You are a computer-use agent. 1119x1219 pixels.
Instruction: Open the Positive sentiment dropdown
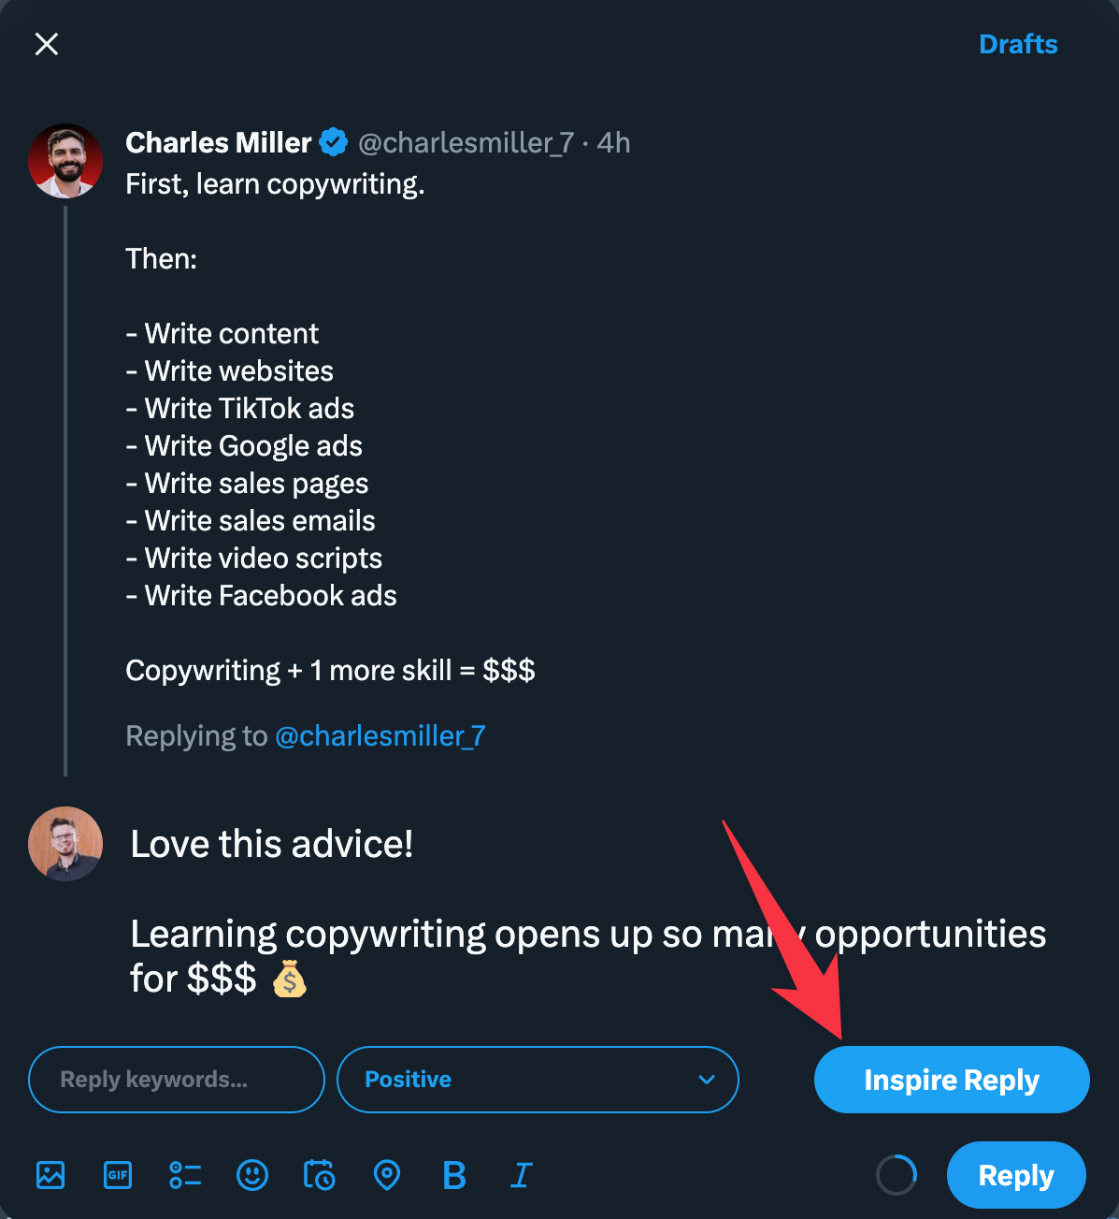538,1079
